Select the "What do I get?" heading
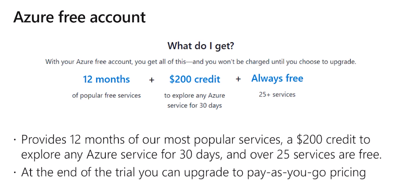 tap(201, 46)
